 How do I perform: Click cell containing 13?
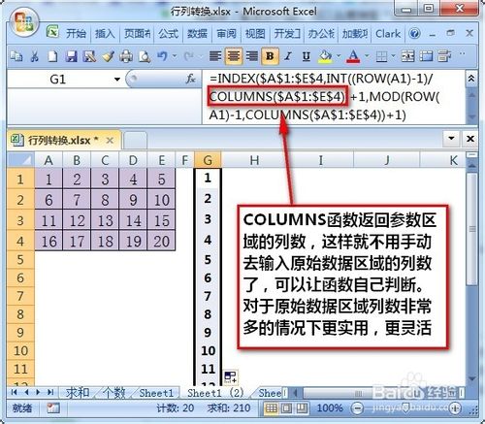click(105, 220)
